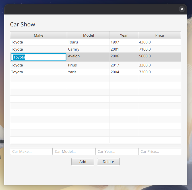Screen dimensions: 192x190
Task: Click the Delete button
Action: pos(108,162)
